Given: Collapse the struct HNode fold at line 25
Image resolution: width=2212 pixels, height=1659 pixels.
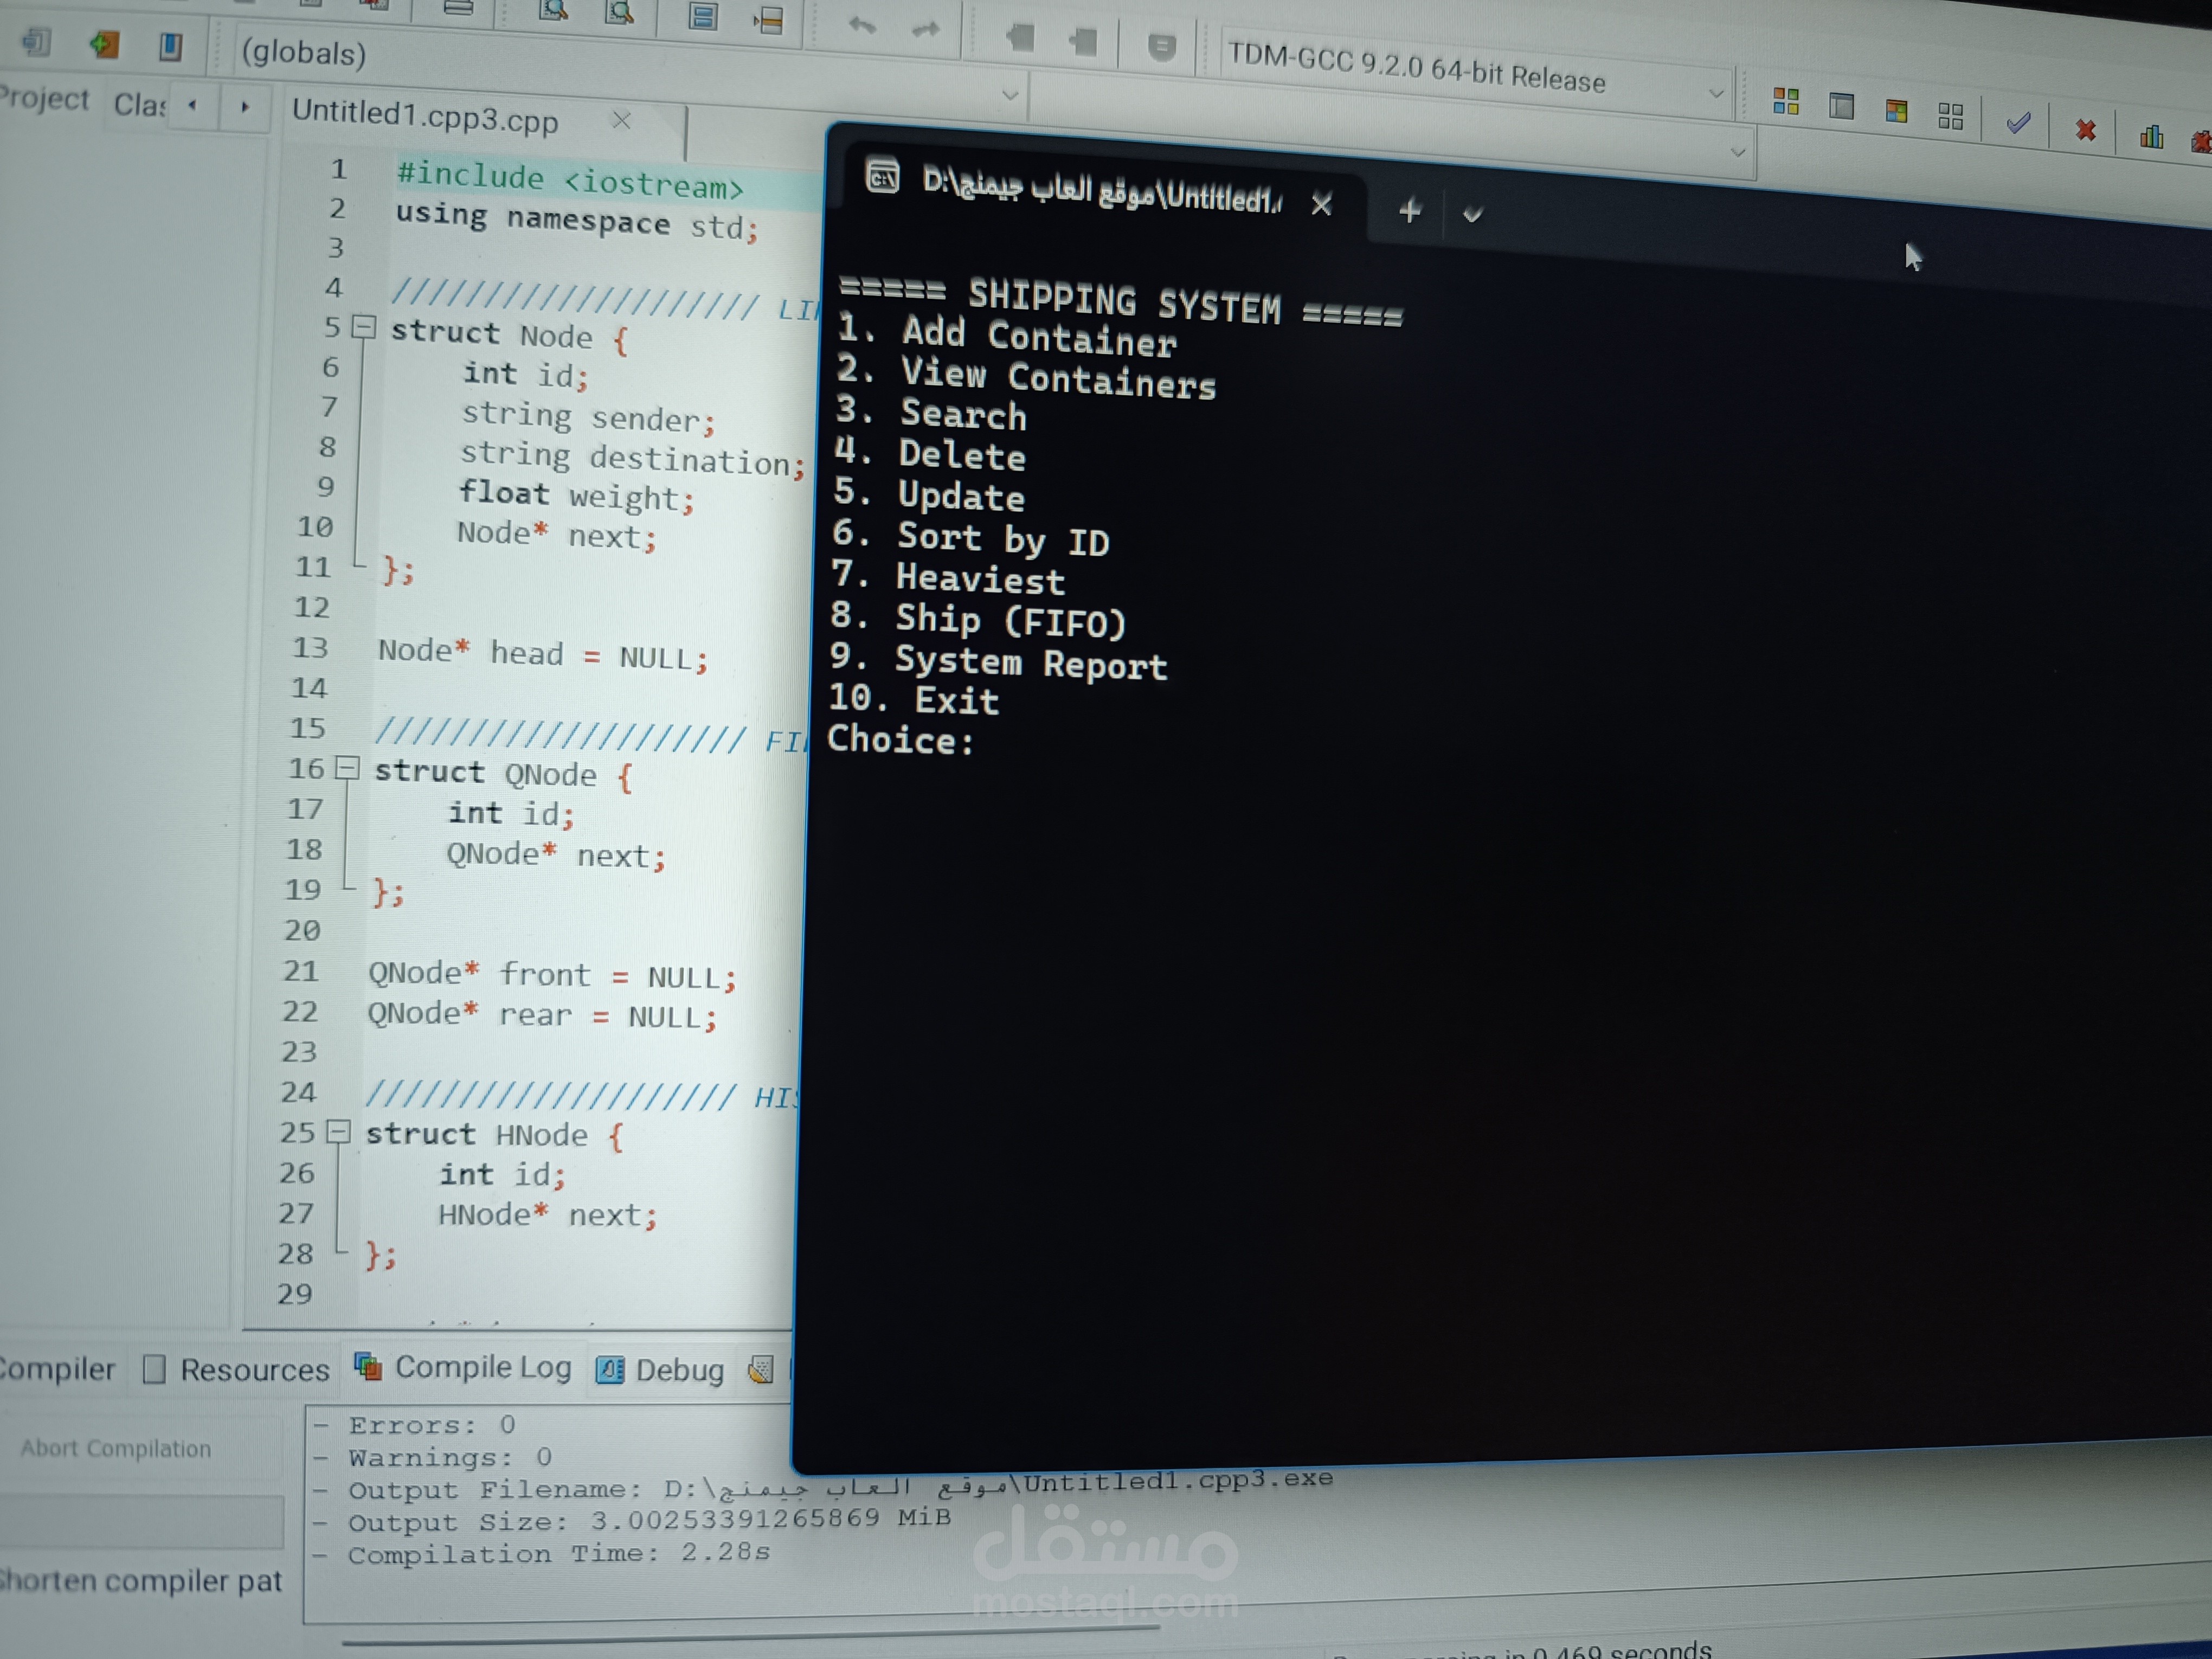Looking at the screenshot, I should (339, 1131).
